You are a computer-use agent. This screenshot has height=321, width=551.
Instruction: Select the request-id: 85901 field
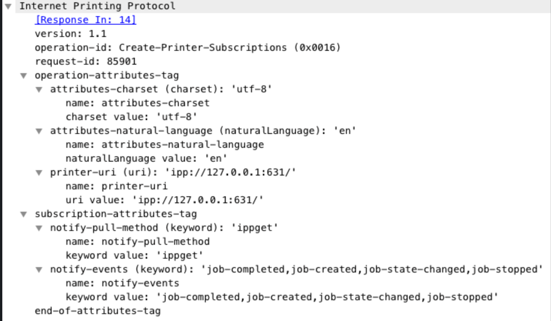pos(85,61)
